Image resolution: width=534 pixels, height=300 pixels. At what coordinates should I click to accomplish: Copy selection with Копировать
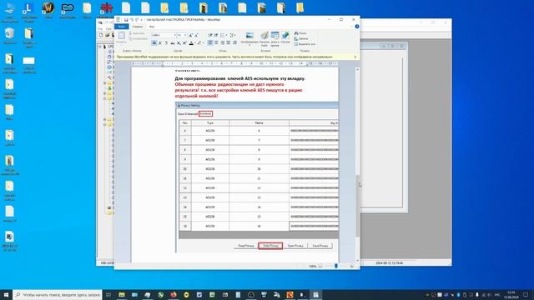(139, 39)
